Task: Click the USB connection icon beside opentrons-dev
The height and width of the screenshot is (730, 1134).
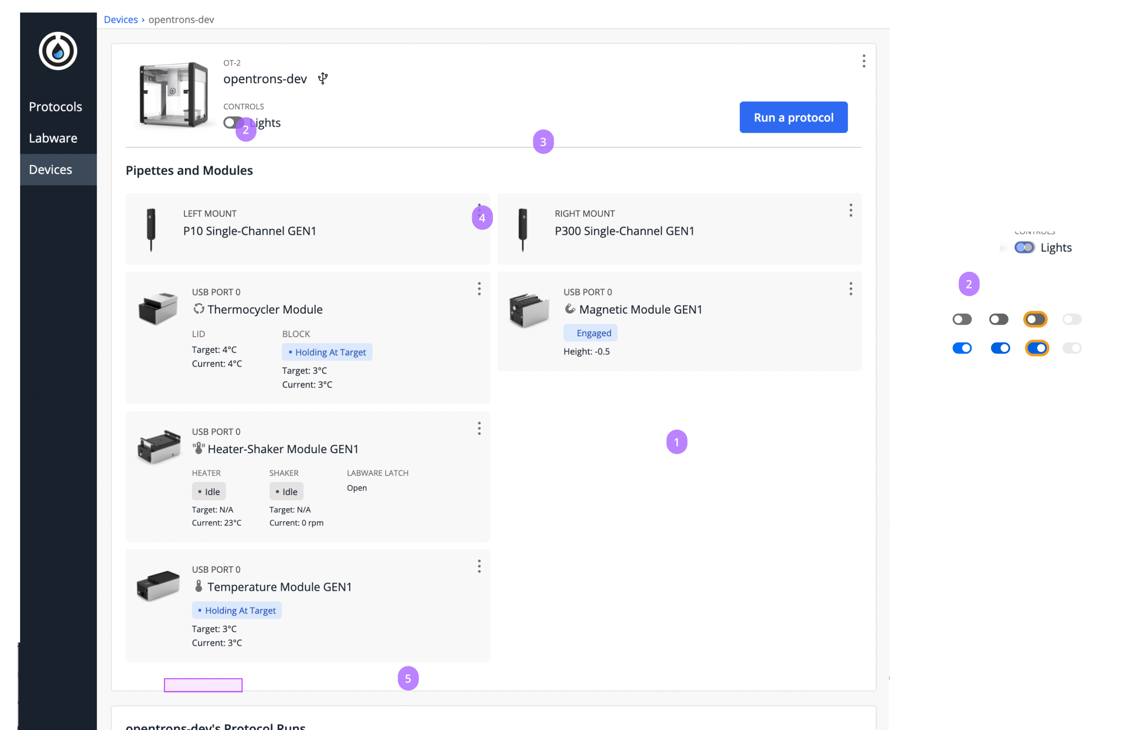Action: [323, 79]
